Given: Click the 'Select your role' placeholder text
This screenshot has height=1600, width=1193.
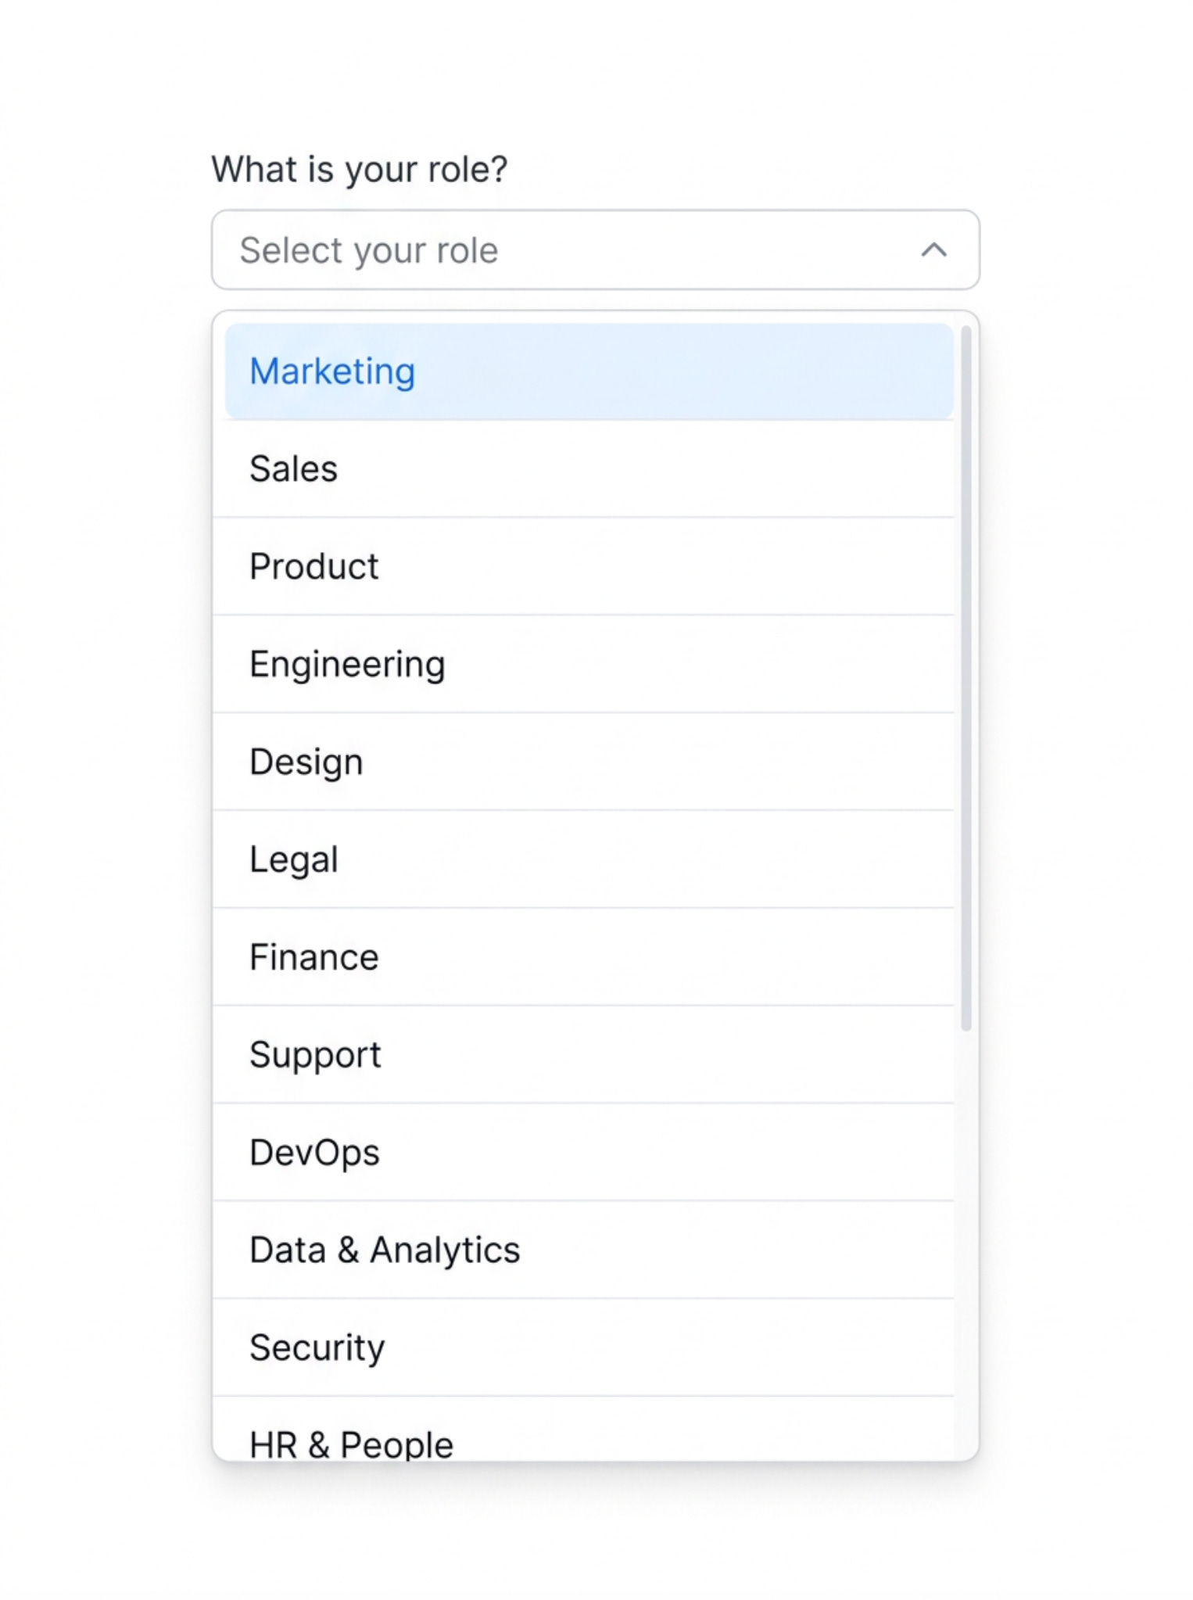Looking at the screenshot, I should pos(368,250).
